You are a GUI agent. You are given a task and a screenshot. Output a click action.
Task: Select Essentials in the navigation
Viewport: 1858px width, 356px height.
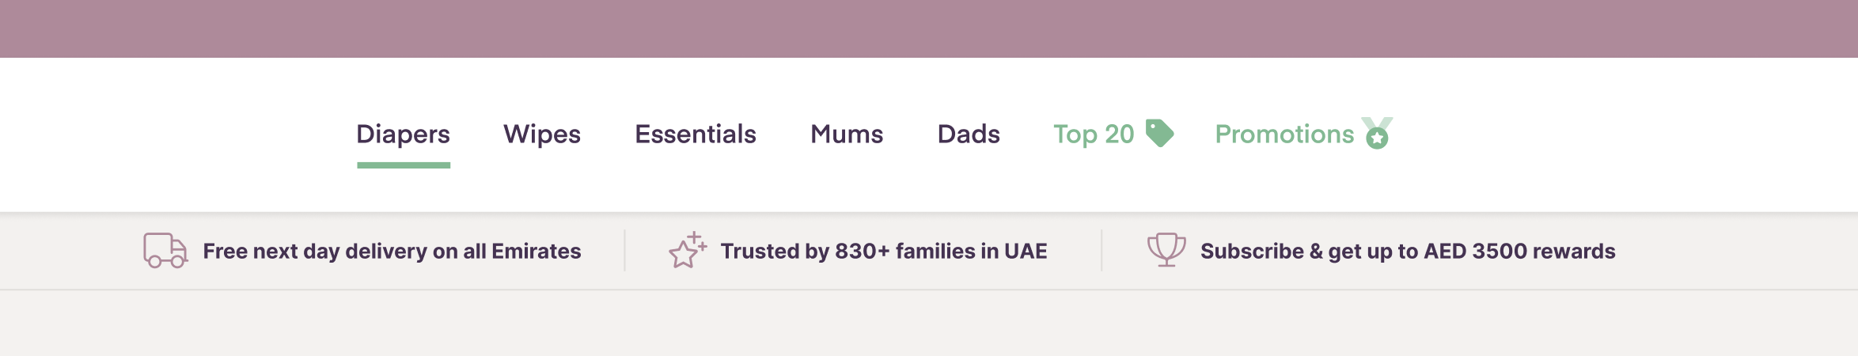click(696, 134)
